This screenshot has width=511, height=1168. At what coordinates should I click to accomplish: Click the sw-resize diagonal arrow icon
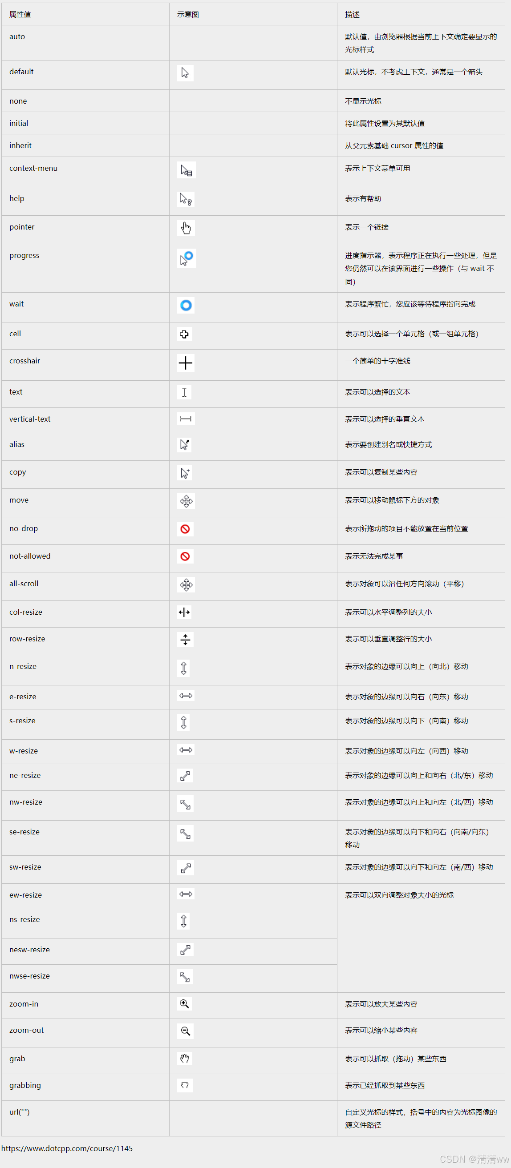click(x=185, y=868)
